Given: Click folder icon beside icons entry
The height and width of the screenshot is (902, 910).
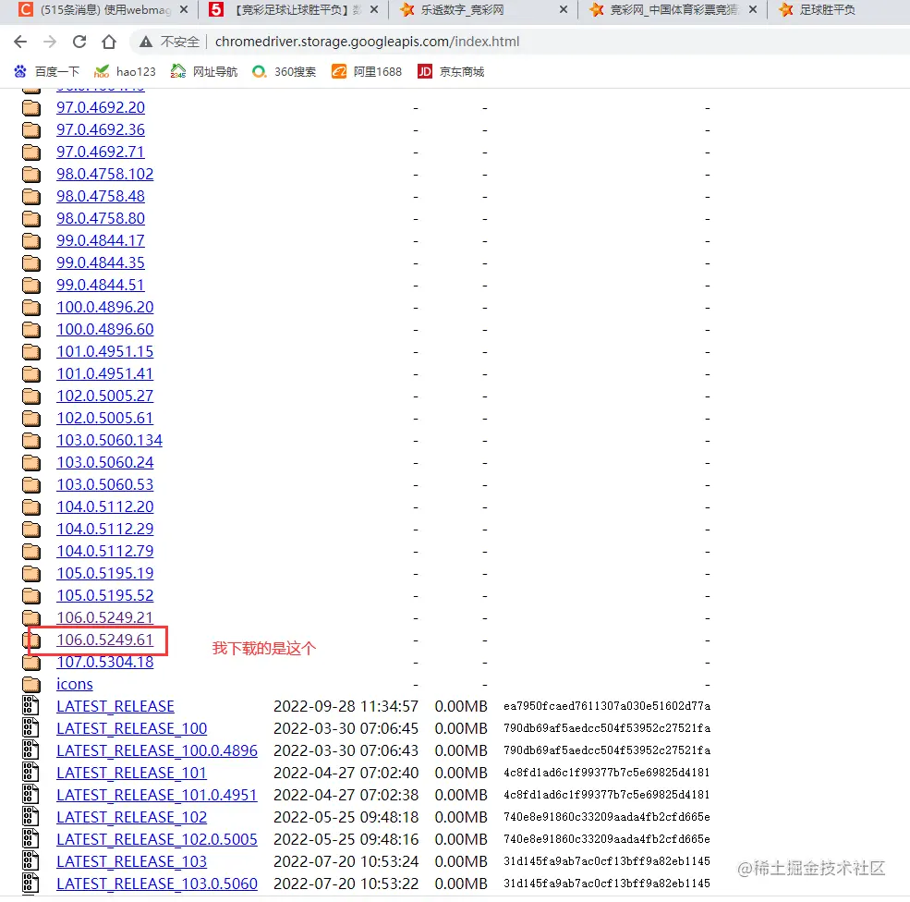Looking at the screenshot, I should pyautogui.click(x=31, y=684).
